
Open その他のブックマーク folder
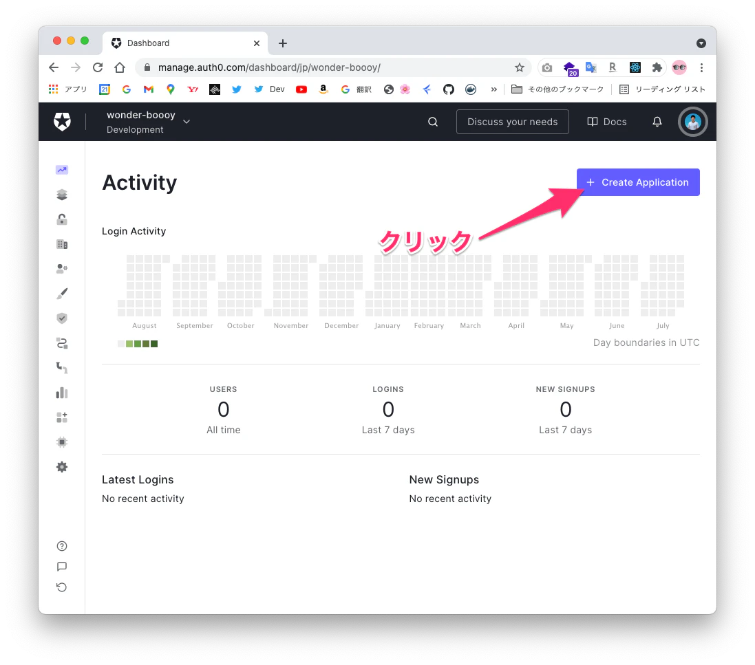coord(557,89)
